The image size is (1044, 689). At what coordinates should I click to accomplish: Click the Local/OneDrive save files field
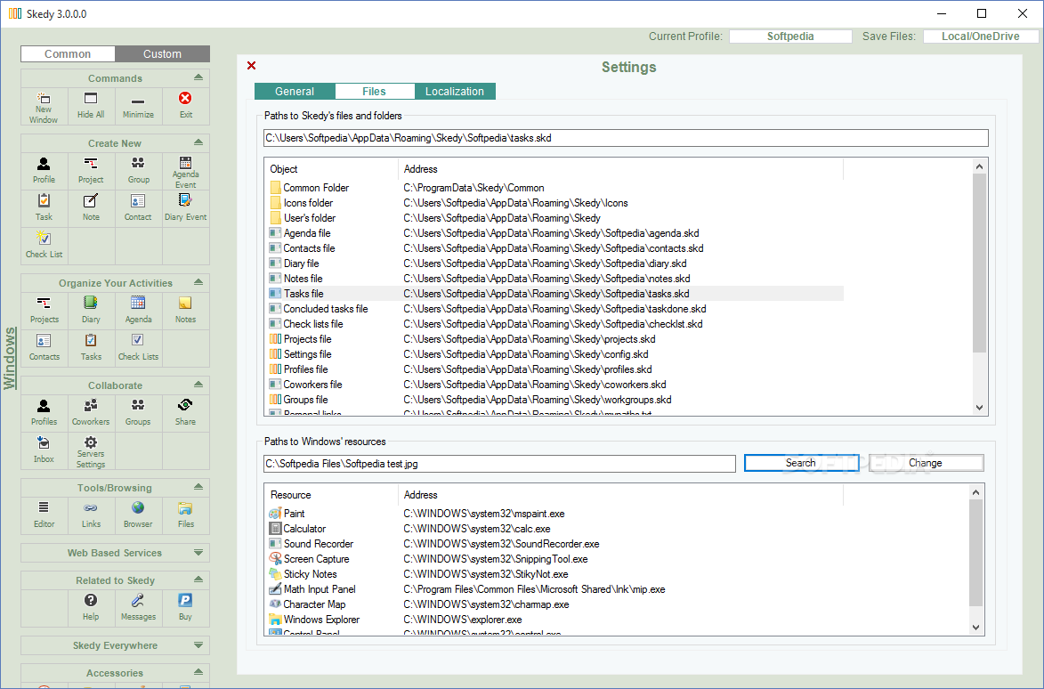[x=980, y=36]
